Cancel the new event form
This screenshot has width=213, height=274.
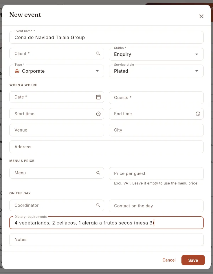point(169,260)
